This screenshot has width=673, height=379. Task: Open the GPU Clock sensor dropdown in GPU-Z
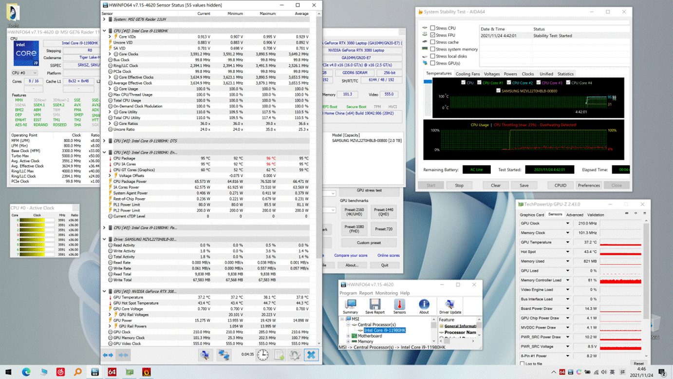tap(567, 224)
